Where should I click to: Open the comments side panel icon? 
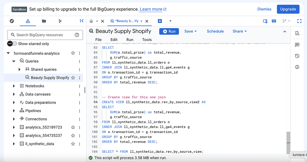point(297,45)
